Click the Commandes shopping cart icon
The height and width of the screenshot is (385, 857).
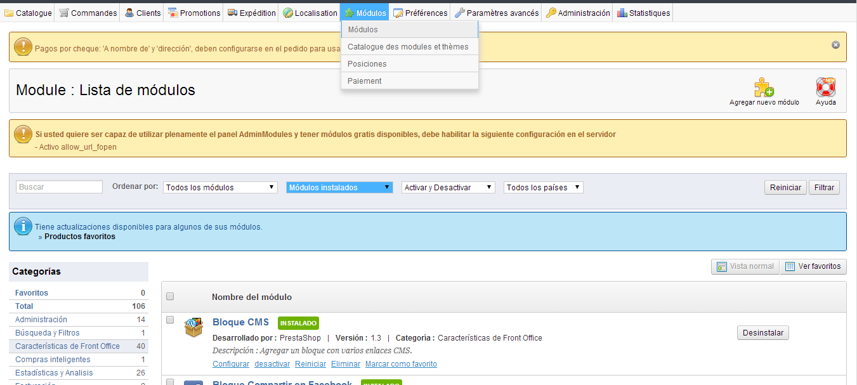[64, 13]
